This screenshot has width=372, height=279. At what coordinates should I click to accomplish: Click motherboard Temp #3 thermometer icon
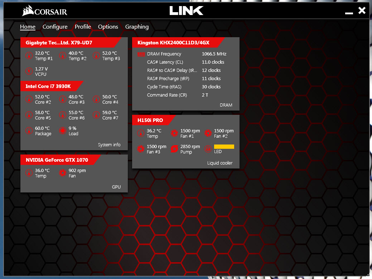click(x=96, y=56)
